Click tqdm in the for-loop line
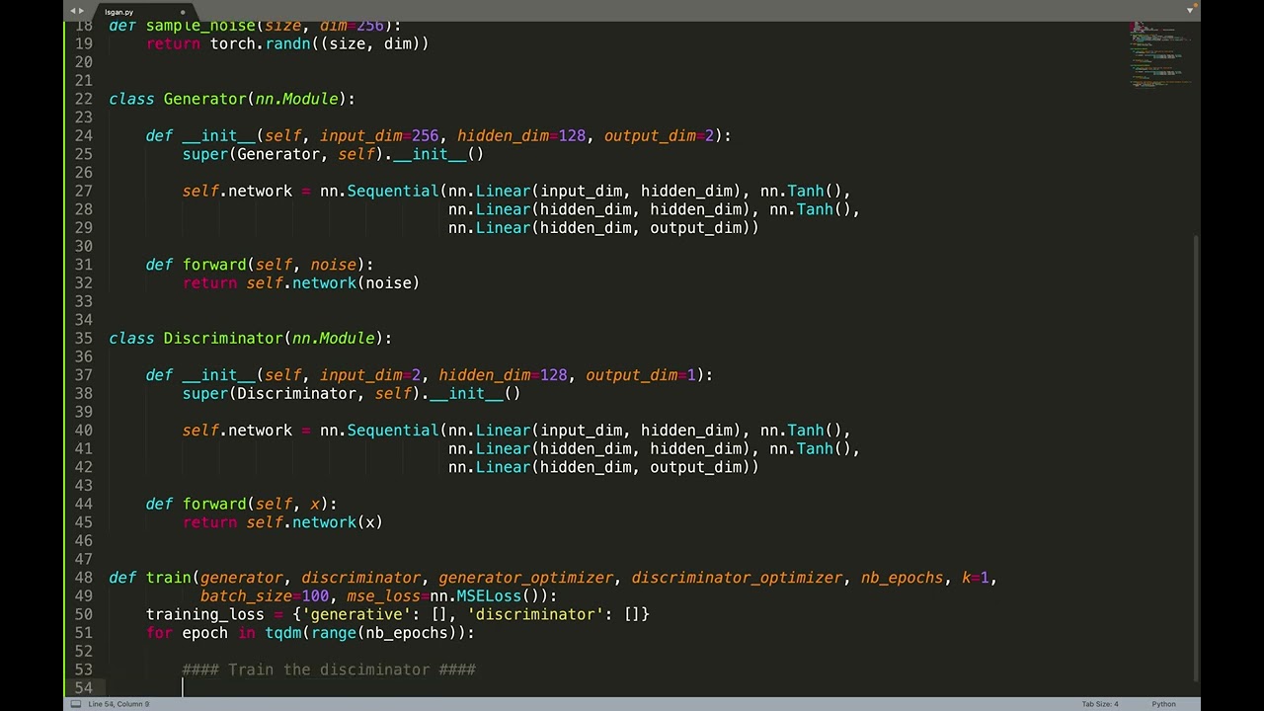This screenshot has width=1264, height=711. coord(283,633)
